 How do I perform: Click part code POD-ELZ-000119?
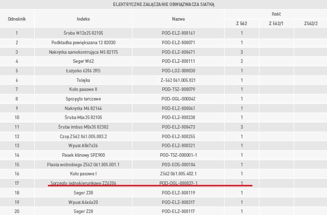point(178,192)
